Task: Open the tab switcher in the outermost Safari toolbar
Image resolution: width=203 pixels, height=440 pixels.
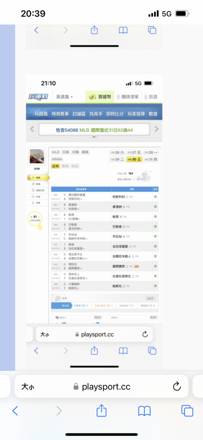Action: (187, 411)
